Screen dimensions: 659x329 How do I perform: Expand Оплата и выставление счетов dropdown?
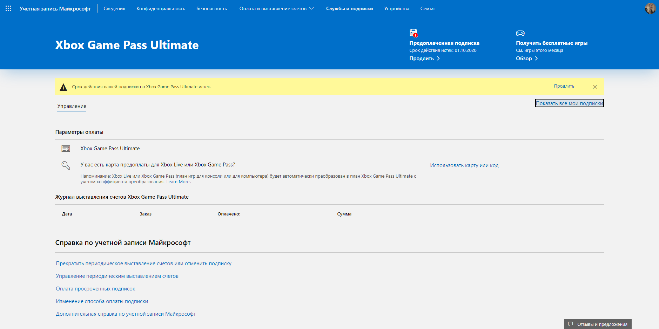(x=276, y=8)
